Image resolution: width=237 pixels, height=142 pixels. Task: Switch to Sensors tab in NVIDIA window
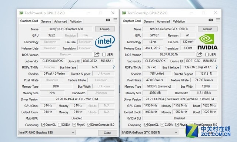pyautogui.click(x=149, y=21)
